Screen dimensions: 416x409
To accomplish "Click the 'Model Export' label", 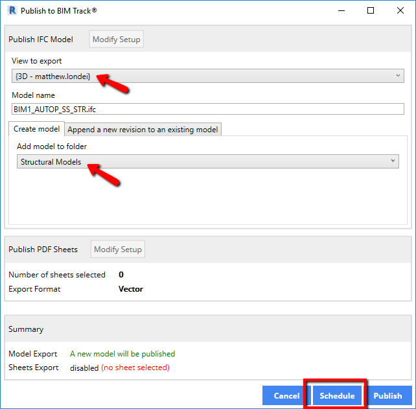I will [x=32, y=354].
